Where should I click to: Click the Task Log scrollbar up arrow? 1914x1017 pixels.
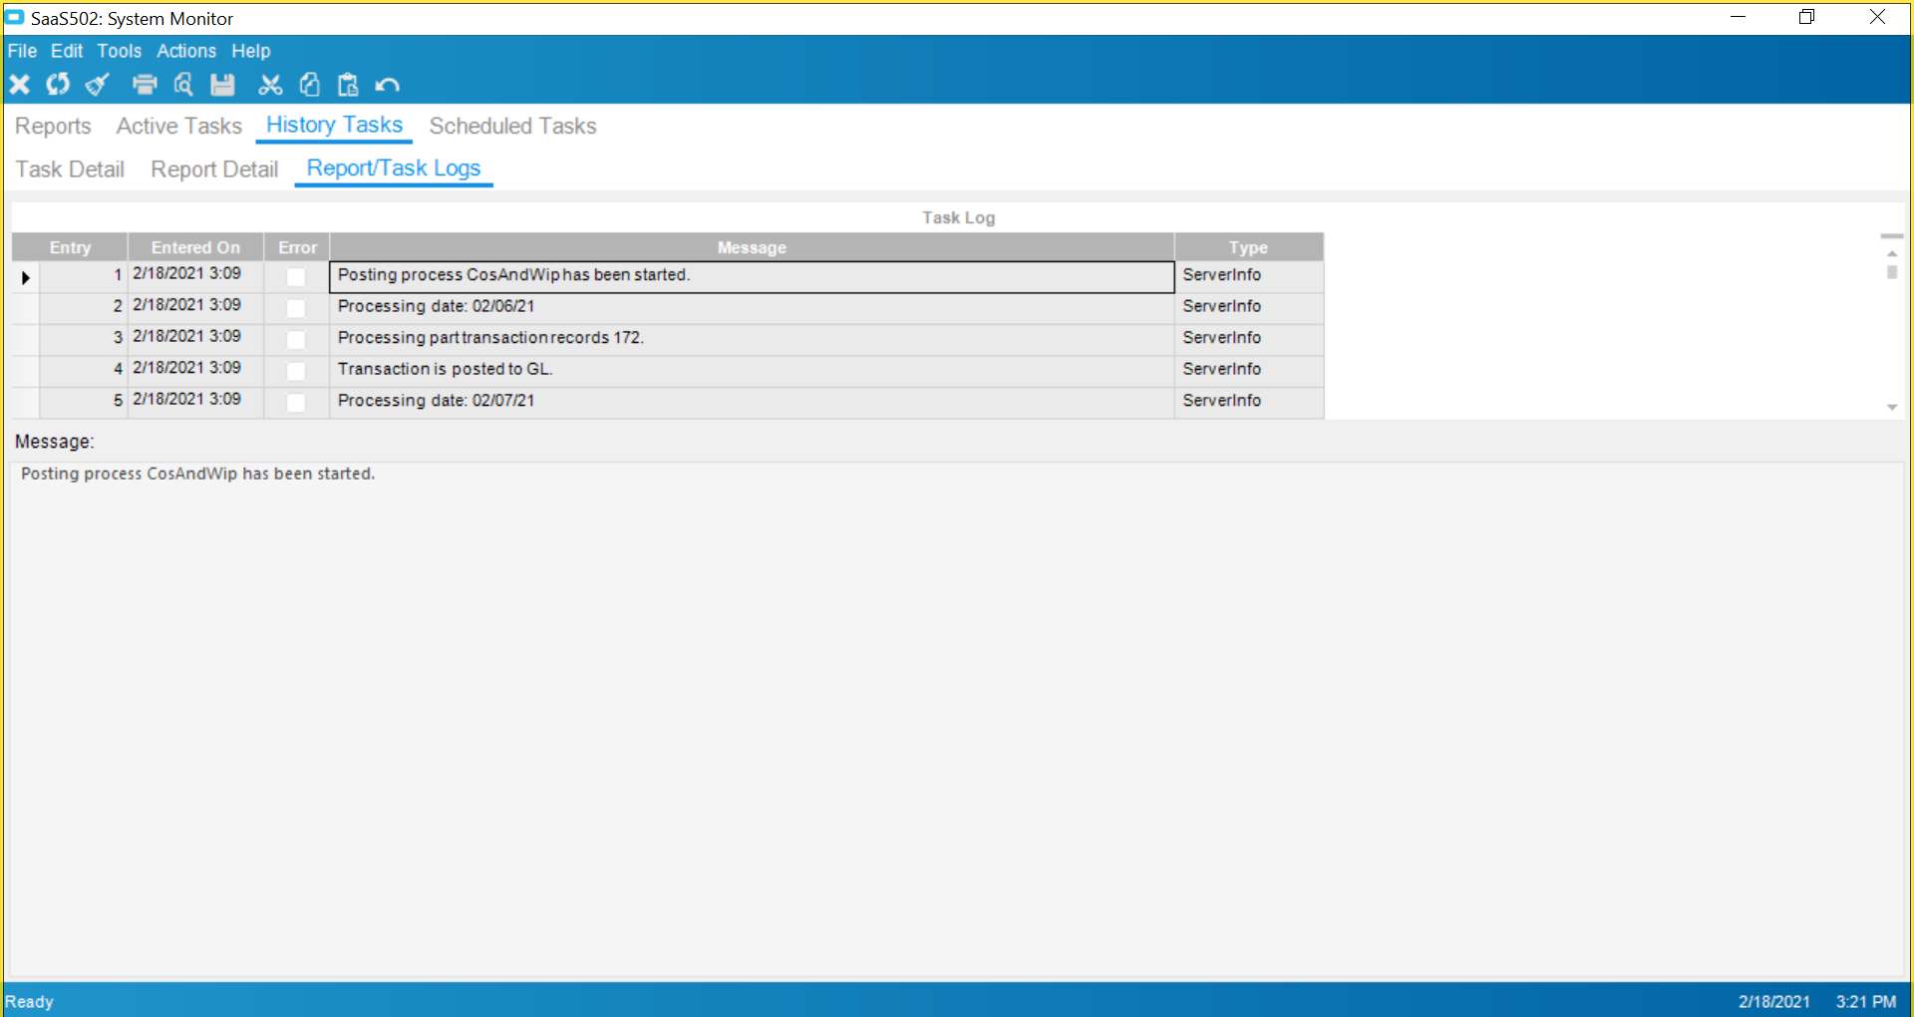pyautogui.click(x=1892, y=253)
